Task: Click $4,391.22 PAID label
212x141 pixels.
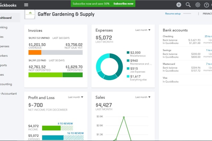Action: tap(37, 61)
